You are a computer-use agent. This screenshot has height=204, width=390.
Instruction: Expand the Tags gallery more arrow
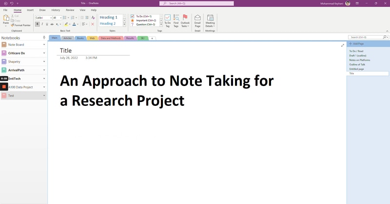tap(161, 24)
